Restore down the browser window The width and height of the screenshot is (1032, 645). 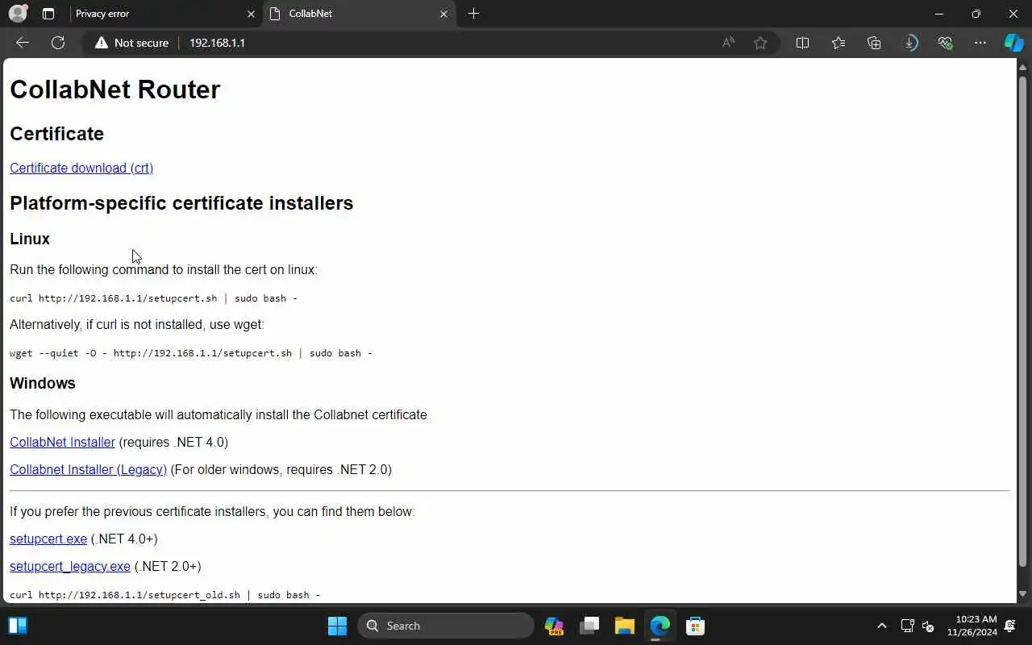click(976, 14)
